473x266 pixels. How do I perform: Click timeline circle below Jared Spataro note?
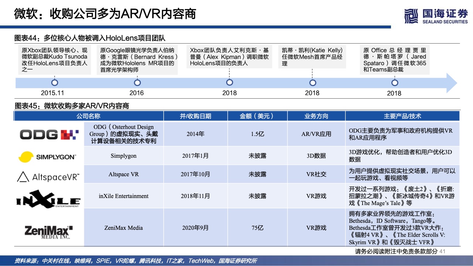(395, 83)
